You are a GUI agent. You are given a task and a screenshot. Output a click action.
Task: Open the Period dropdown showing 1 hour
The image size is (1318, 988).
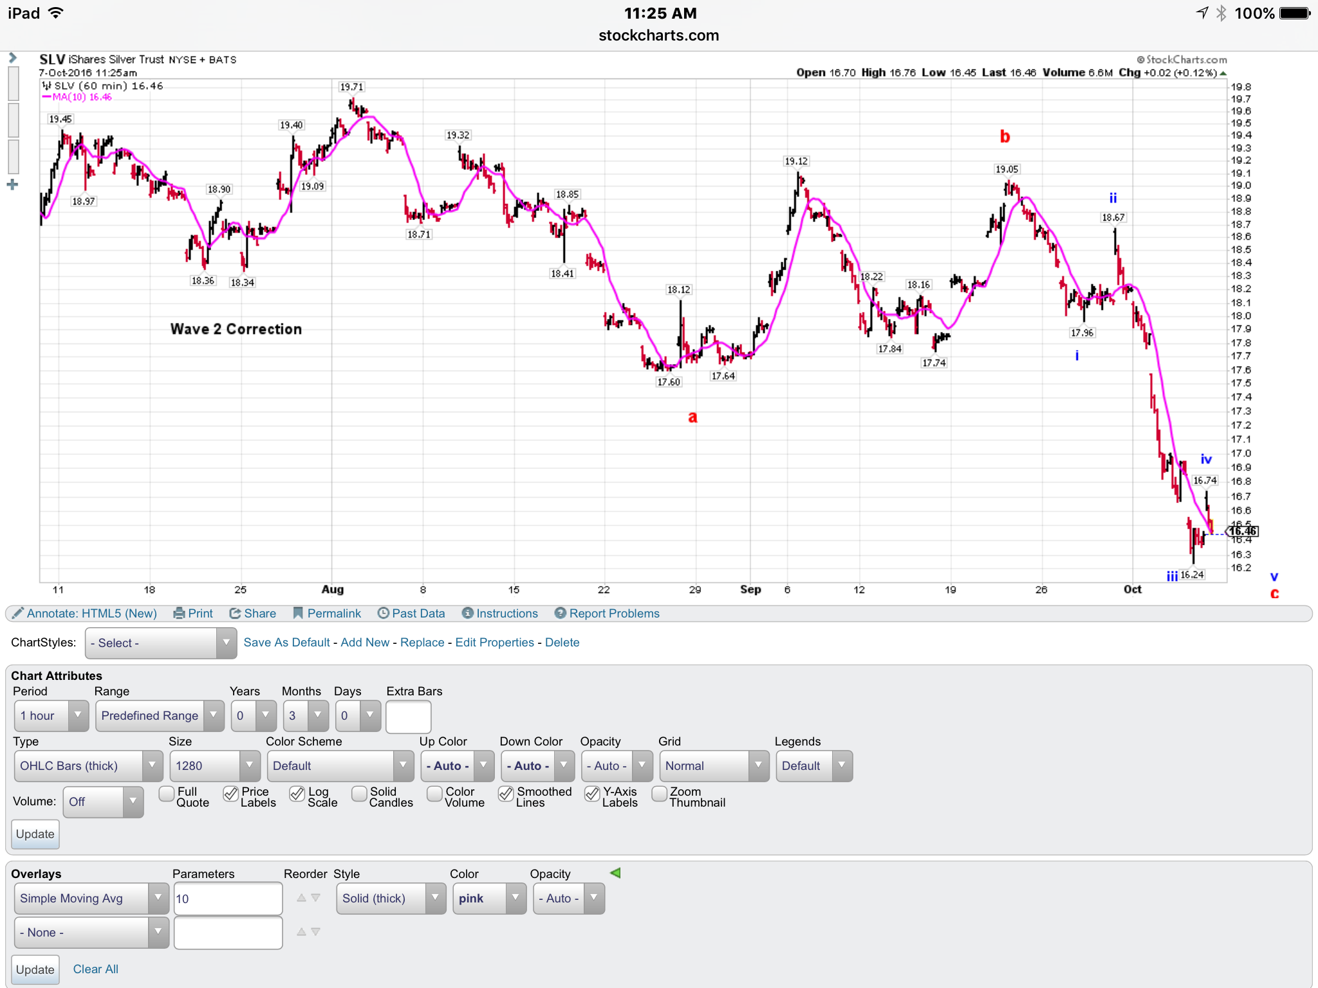click(x=51, y=716)
